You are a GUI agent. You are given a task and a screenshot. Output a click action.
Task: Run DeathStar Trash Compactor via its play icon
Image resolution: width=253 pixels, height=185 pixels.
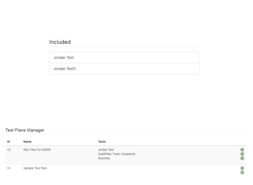coord(242,154)
